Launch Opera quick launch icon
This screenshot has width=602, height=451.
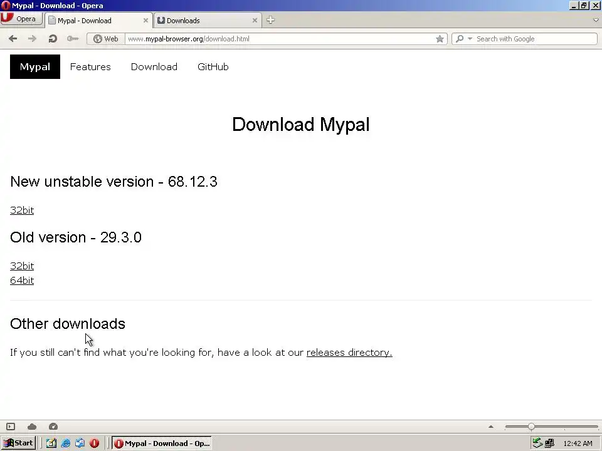[x=95, y=443]
